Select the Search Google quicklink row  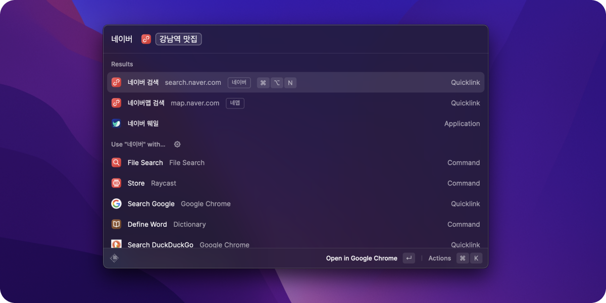click(x=295, y=204)
